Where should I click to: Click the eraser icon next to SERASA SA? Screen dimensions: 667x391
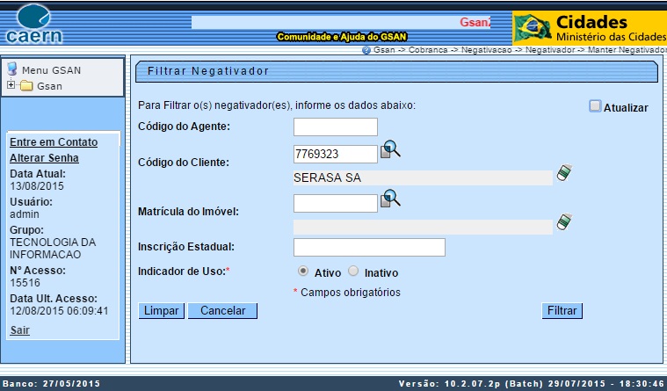click(564, 173)
